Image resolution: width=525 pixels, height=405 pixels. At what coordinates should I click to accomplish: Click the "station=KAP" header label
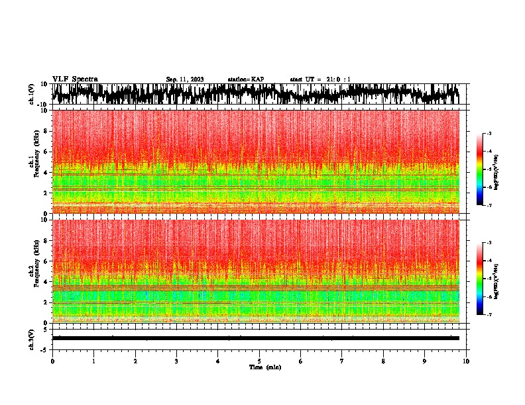click(246, 79)
